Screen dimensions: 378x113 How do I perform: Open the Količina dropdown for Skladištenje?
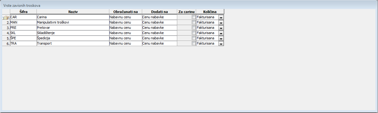click(x=221, y=33)
